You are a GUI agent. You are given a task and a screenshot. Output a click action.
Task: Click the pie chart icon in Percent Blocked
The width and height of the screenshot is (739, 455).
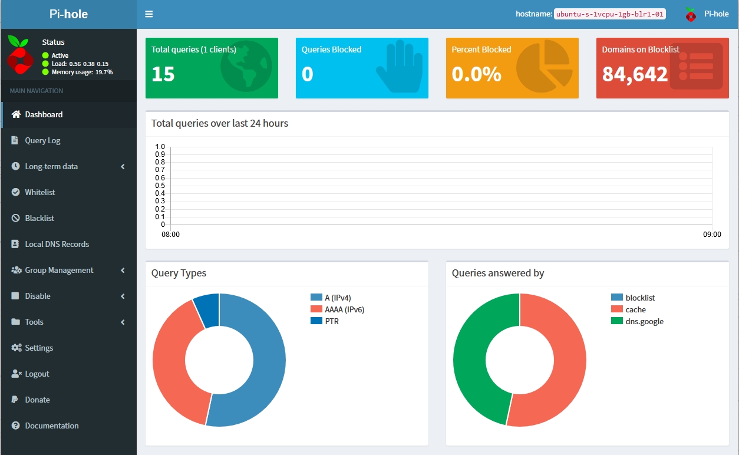click(545, 66)
